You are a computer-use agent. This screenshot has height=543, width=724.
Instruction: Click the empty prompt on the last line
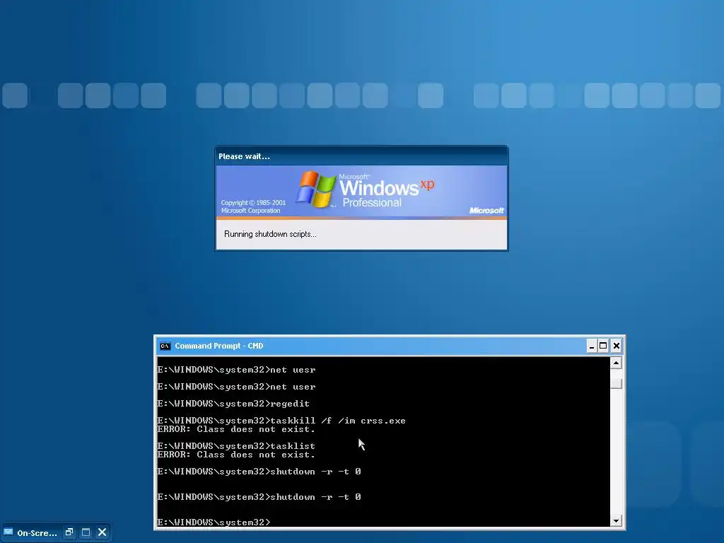coord(214,522)
